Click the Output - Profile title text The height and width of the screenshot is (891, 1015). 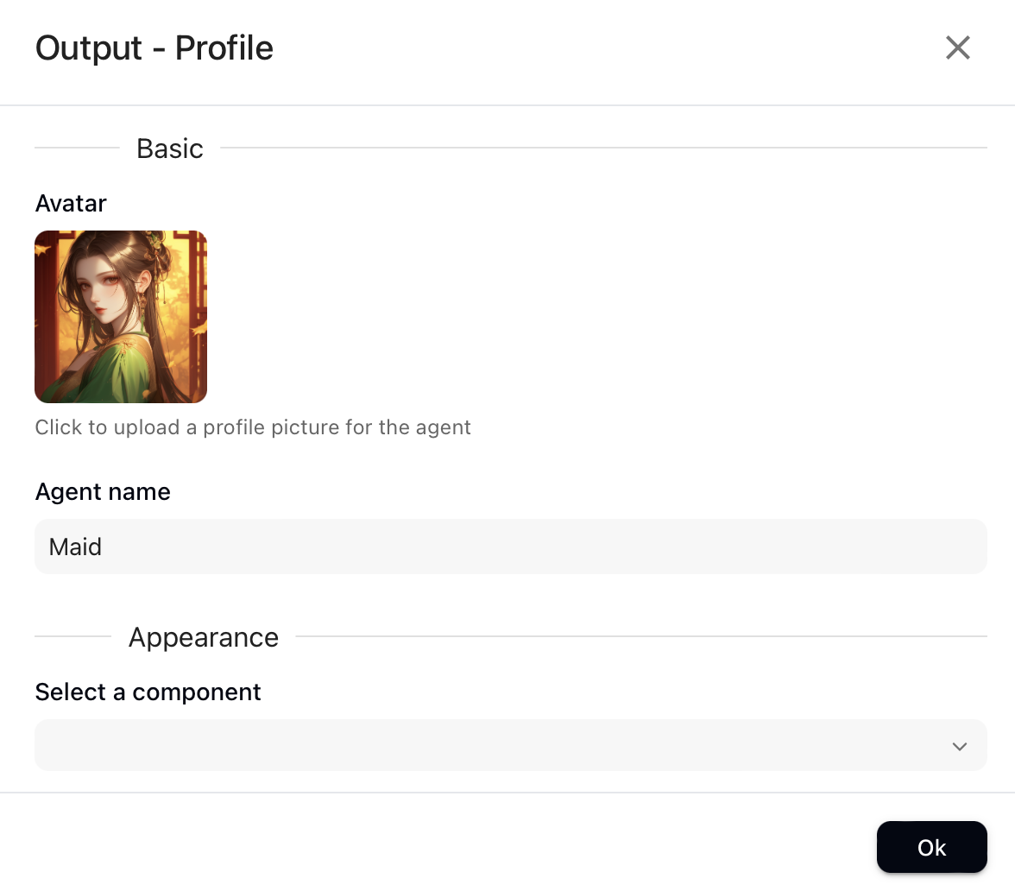154,48
